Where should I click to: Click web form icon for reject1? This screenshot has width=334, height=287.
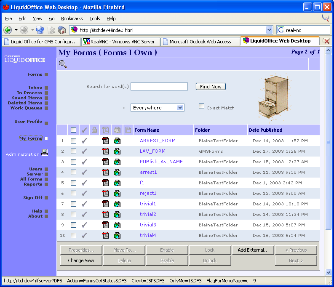coord(117,193)
